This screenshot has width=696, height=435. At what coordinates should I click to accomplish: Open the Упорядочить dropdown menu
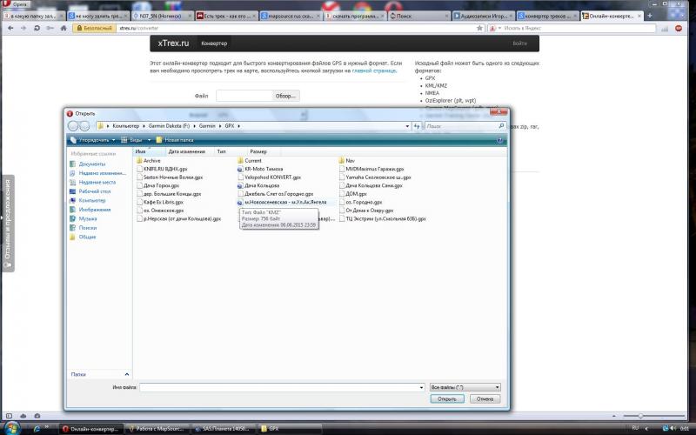point(93,139)
